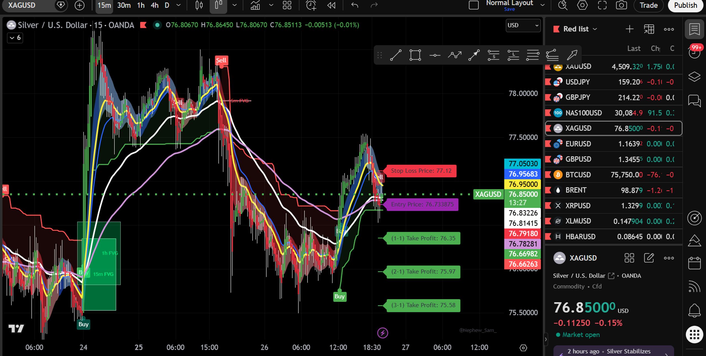The image size is (706, 356).
Task: Expand the chart style chevron after candle icons
Action: point(234,5)
